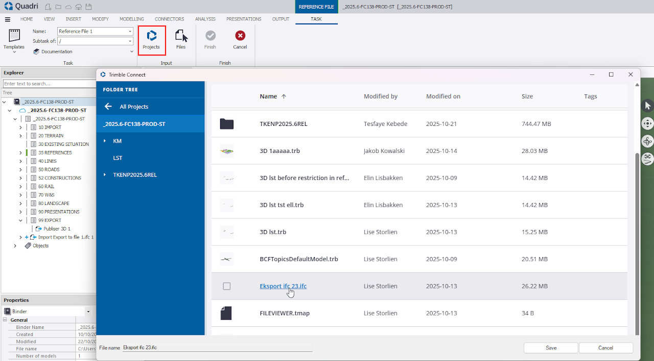Click the pan tool below the pointer tool
The height and width of the screenshot is (361, 654).
647,123
